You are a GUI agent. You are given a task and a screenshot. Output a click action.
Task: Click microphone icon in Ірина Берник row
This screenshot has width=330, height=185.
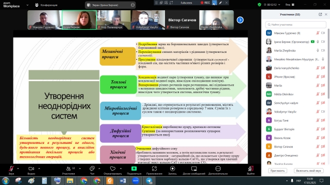[x=318, y=42]
